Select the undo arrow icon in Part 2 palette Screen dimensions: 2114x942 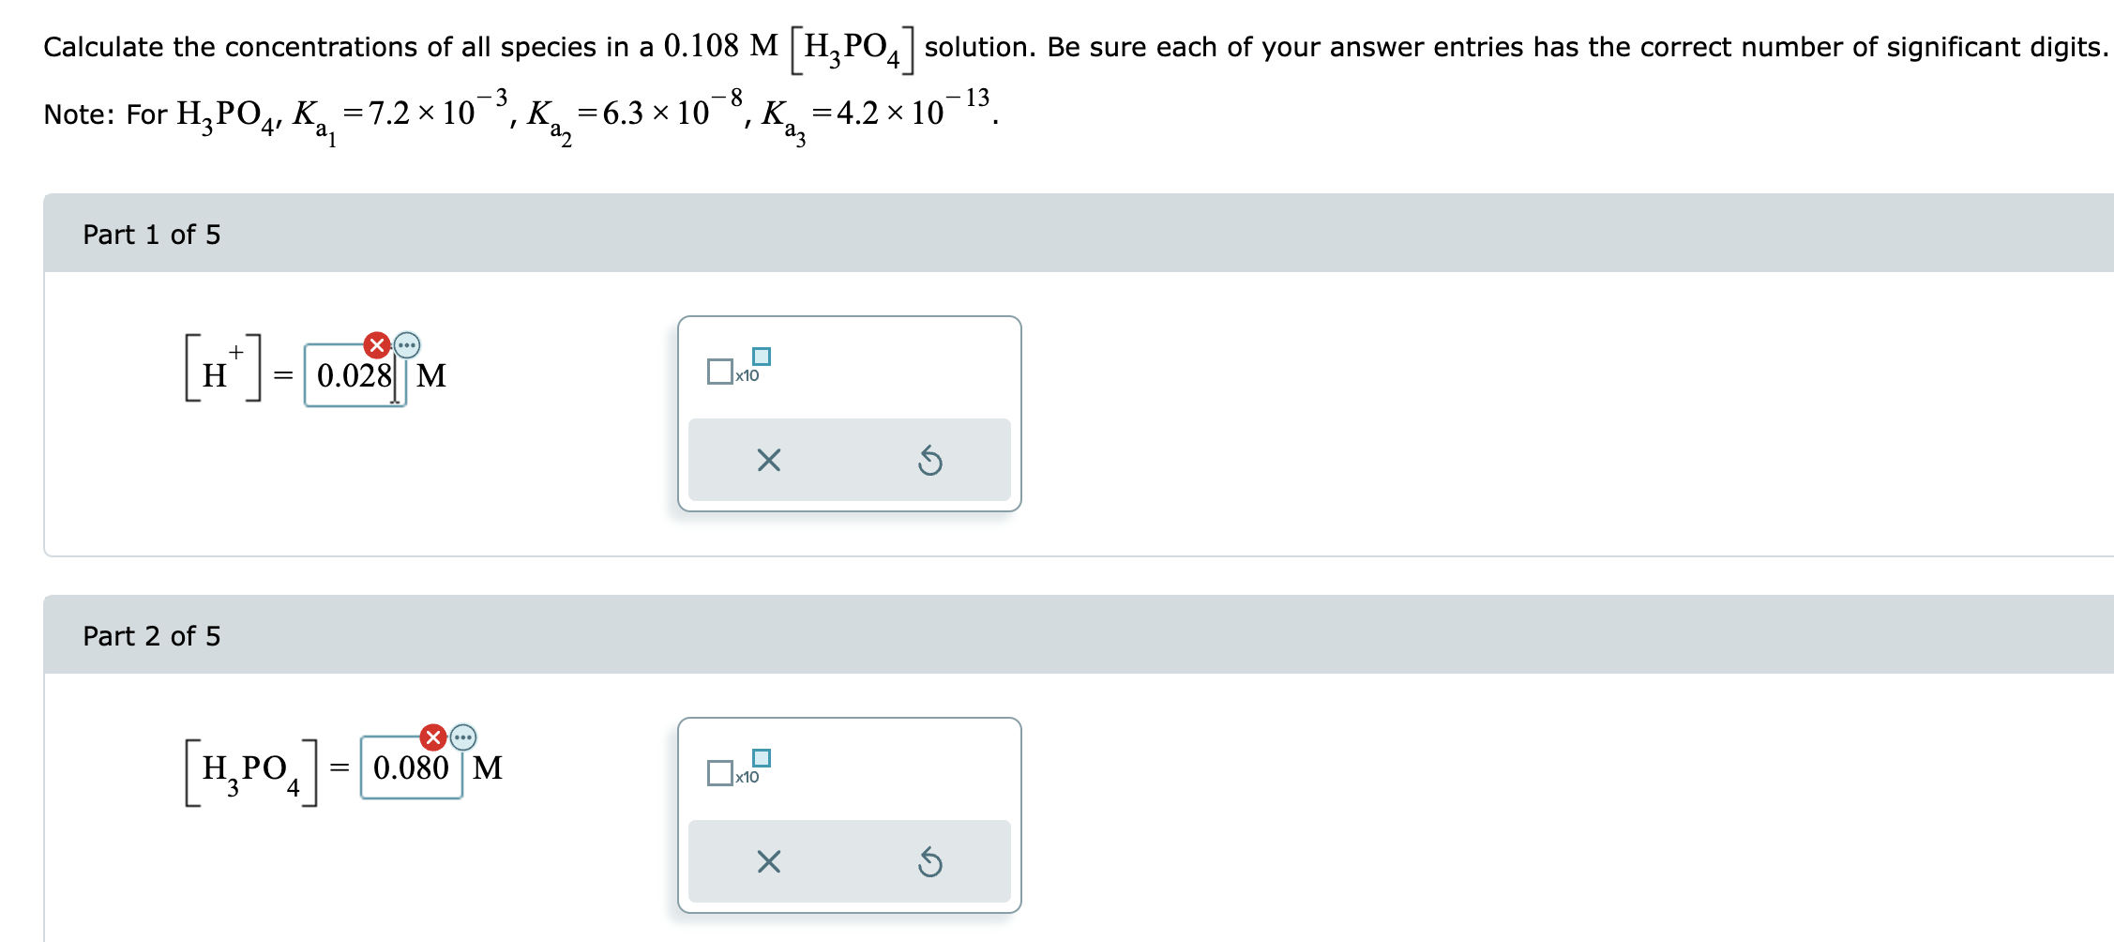point(930,861)
